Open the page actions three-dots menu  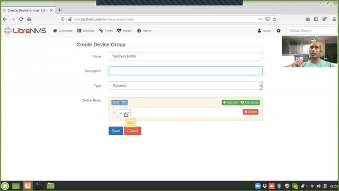(x=261, y=19)
